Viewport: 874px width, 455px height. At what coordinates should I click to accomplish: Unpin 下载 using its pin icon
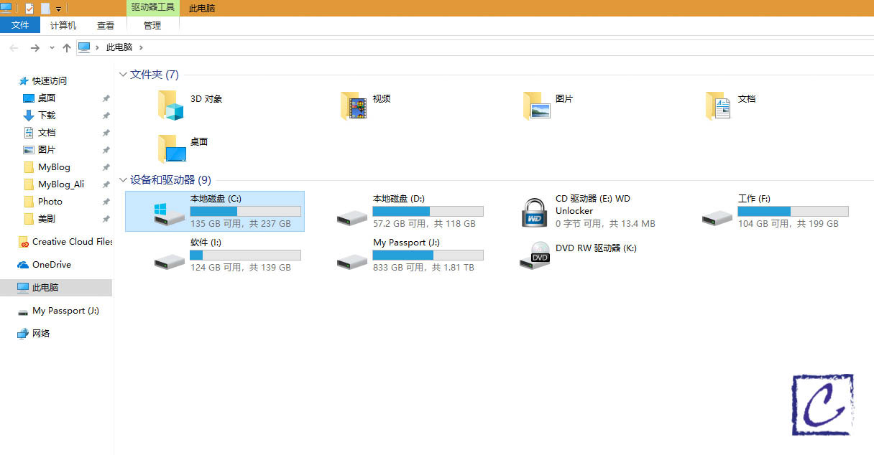(x=106, y=116)
